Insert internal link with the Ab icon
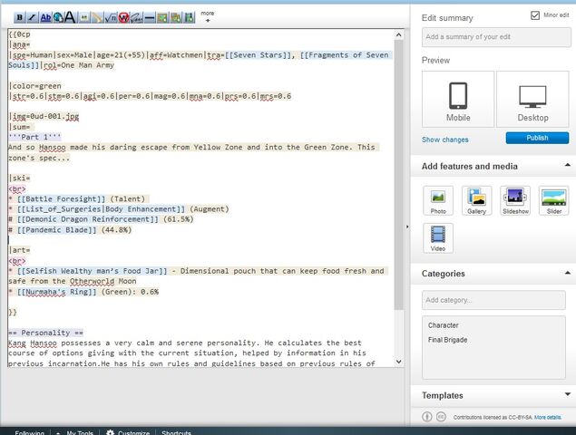 click(x=45, y=17)
